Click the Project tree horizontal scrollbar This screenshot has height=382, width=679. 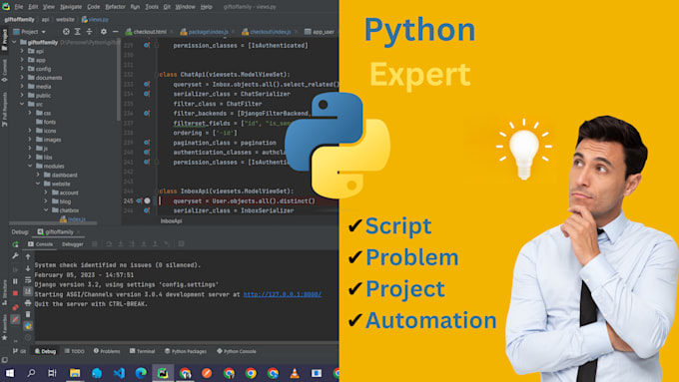click(53, 223)
